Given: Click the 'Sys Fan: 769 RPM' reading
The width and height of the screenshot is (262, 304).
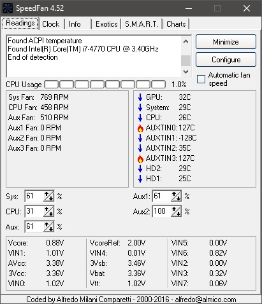Looking at the screenshot, I should coord(38,97).
